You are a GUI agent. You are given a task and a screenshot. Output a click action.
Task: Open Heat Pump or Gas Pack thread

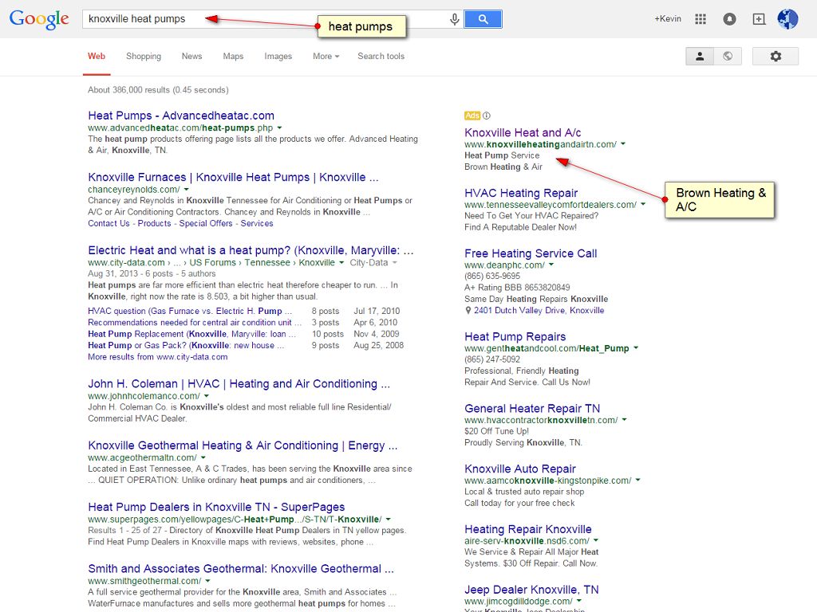tap(186, 346)
